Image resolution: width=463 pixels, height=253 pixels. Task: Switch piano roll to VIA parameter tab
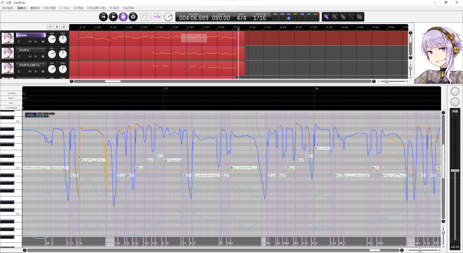(40, 116)
